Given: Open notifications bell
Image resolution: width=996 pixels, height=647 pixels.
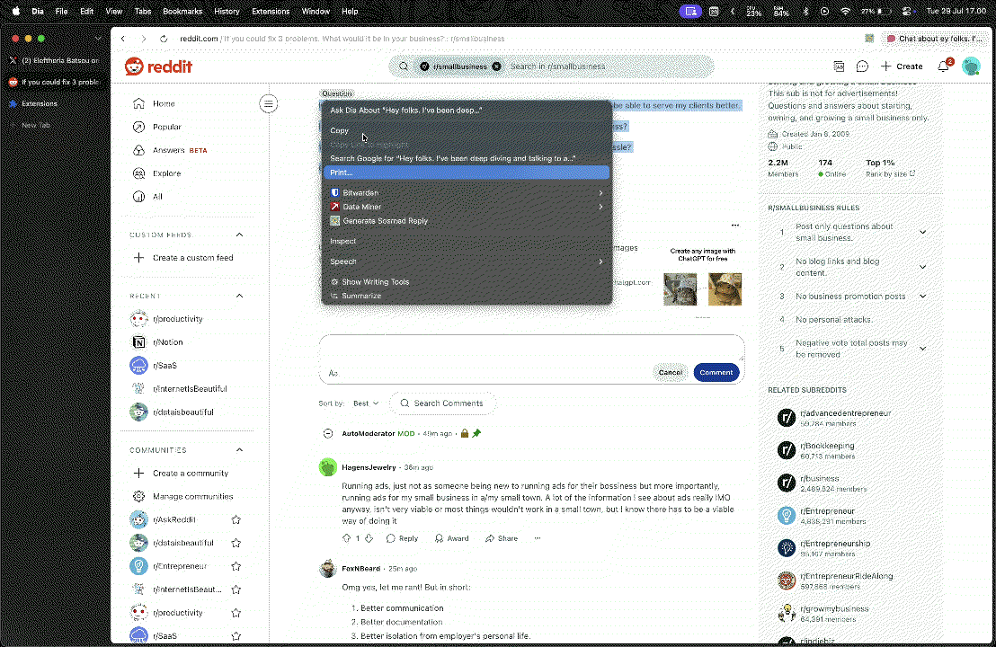Looking at the screenshot, I should pos(943,66).
